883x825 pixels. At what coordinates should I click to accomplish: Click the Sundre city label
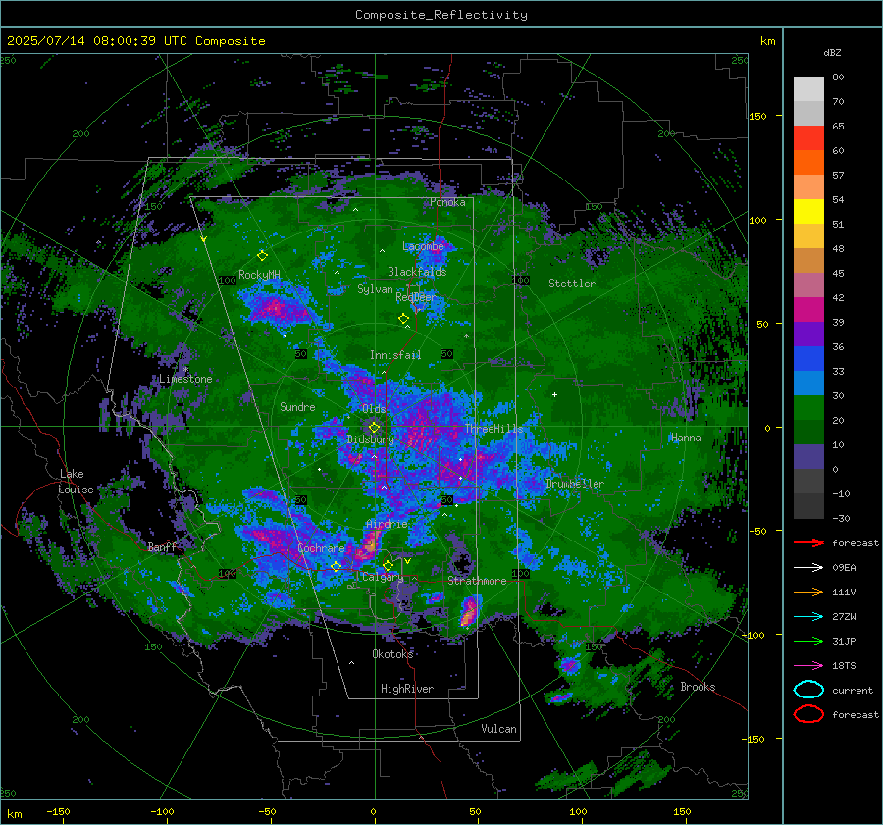(x=297, y=406)
